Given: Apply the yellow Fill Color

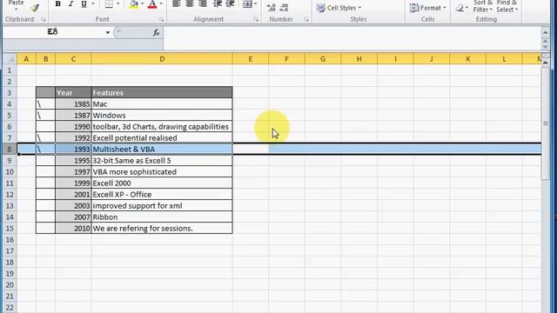Looking at the screenshot, I should [134, 4].
